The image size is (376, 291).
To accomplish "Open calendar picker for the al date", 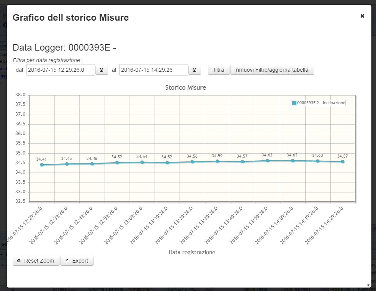I will (195, 70).
